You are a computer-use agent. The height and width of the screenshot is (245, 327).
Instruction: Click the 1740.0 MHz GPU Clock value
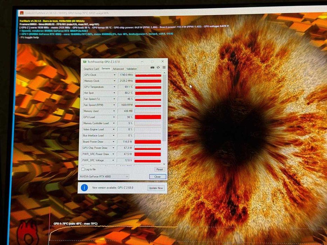[x=126, y=75]
